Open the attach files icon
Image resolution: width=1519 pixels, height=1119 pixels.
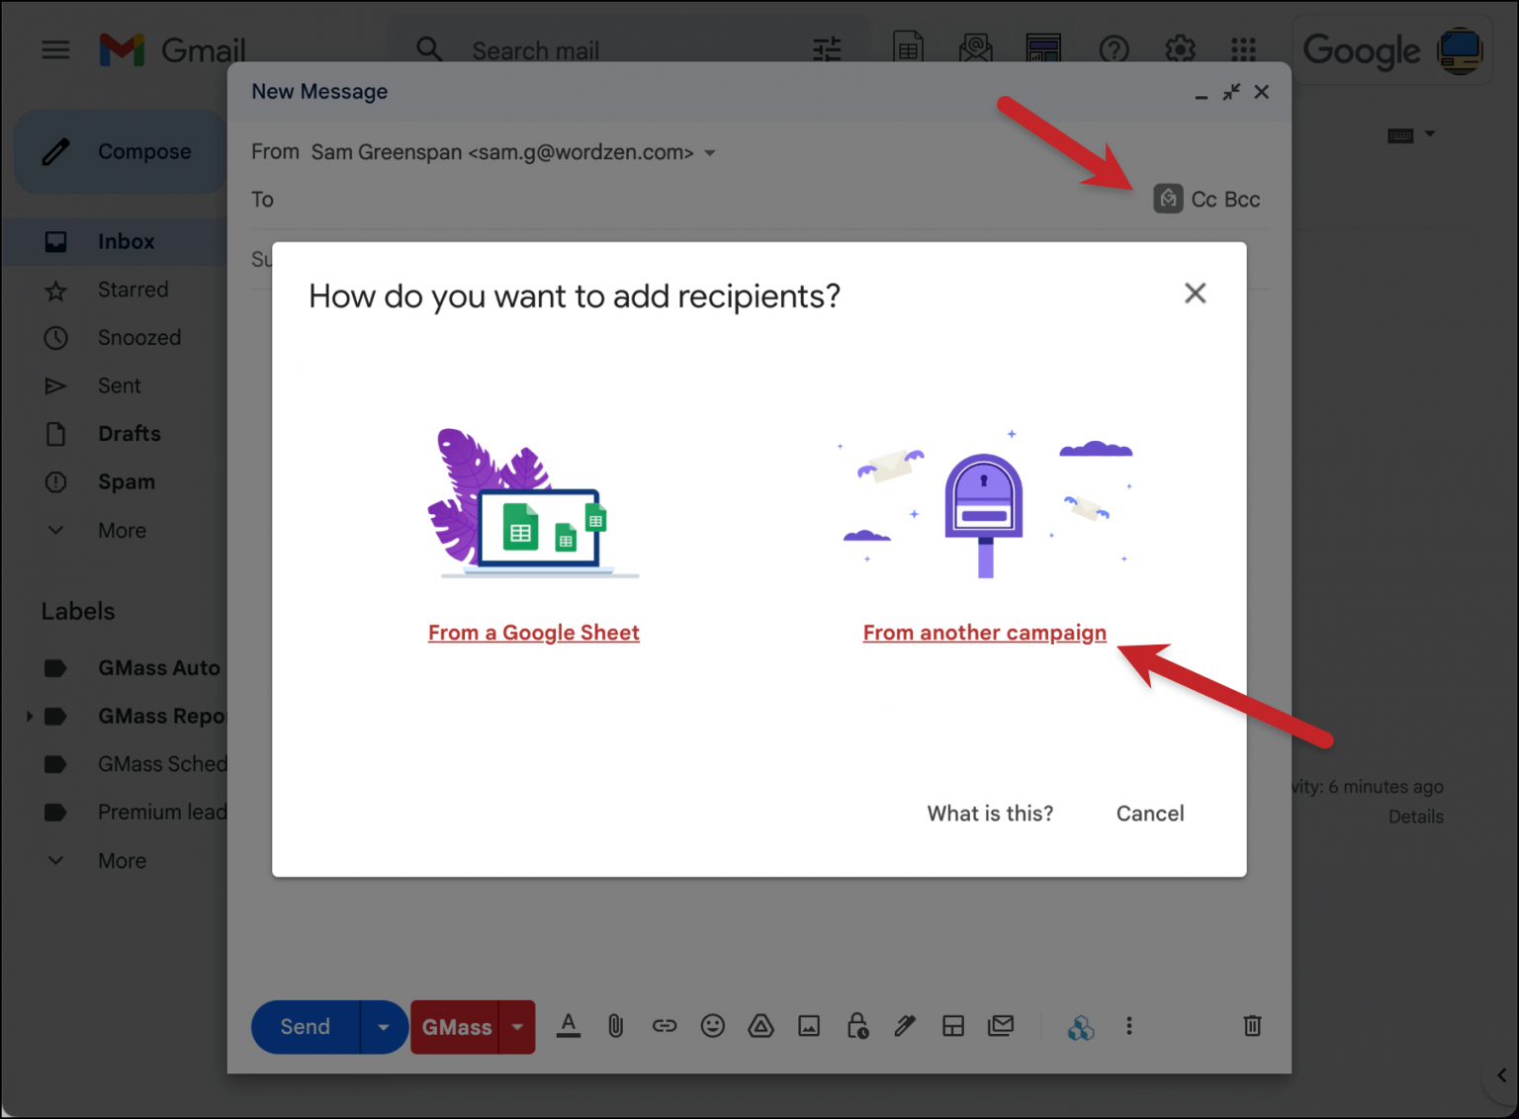615,1026
